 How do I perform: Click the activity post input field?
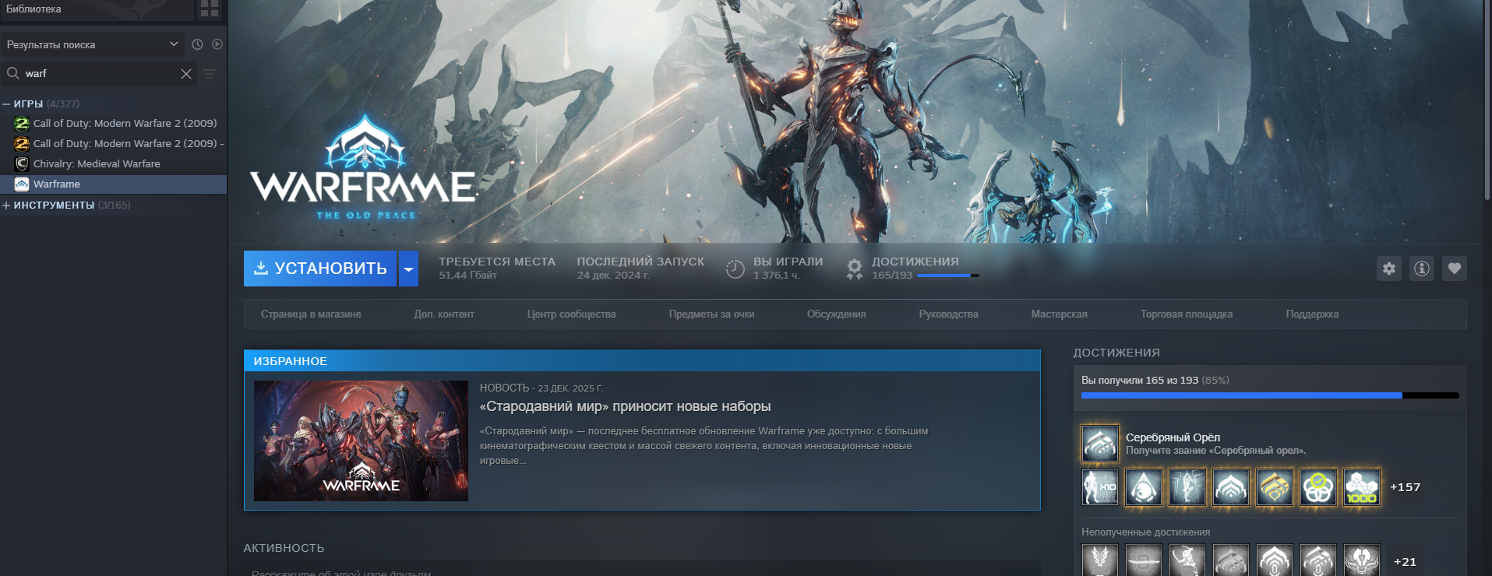click(642, 570)
